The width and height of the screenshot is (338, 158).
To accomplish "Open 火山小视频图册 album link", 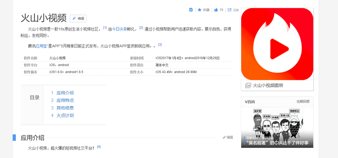I will (268, 85).
